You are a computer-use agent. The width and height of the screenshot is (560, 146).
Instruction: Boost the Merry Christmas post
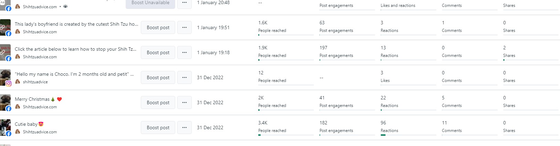pos(158,102)
